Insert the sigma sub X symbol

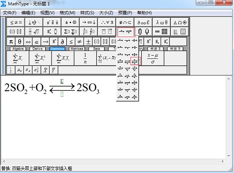28,70
